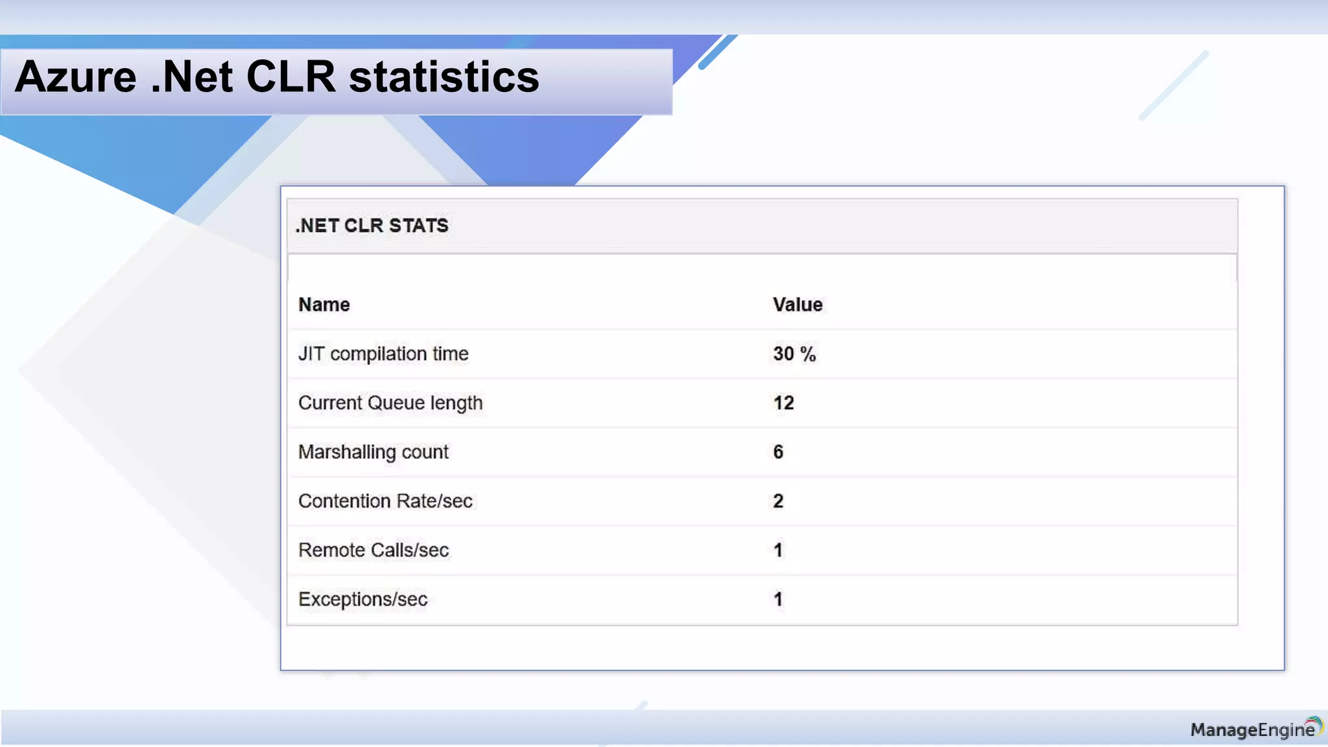Click the Marshalling count value '6'
The height and width of the screenshot is (747, 1328).
point(778,452)
